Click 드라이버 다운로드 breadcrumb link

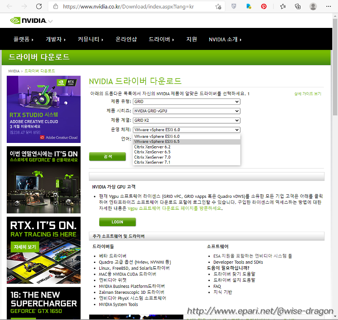(x=40, y=71)
